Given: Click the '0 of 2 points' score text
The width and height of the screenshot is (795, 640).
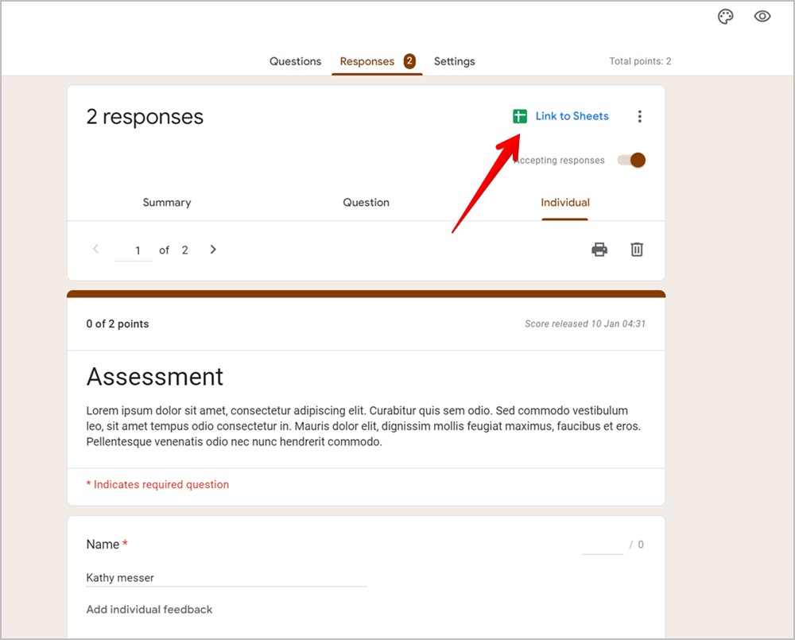Looking at the screenshot, I should coord(118,324).
